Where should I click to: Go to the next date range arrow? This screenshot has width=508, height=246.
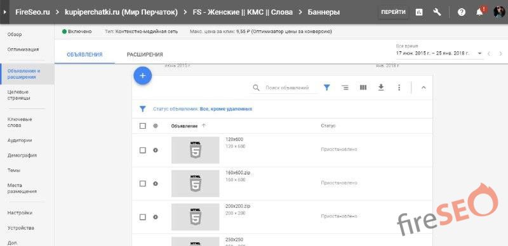[x=501, y=53]
